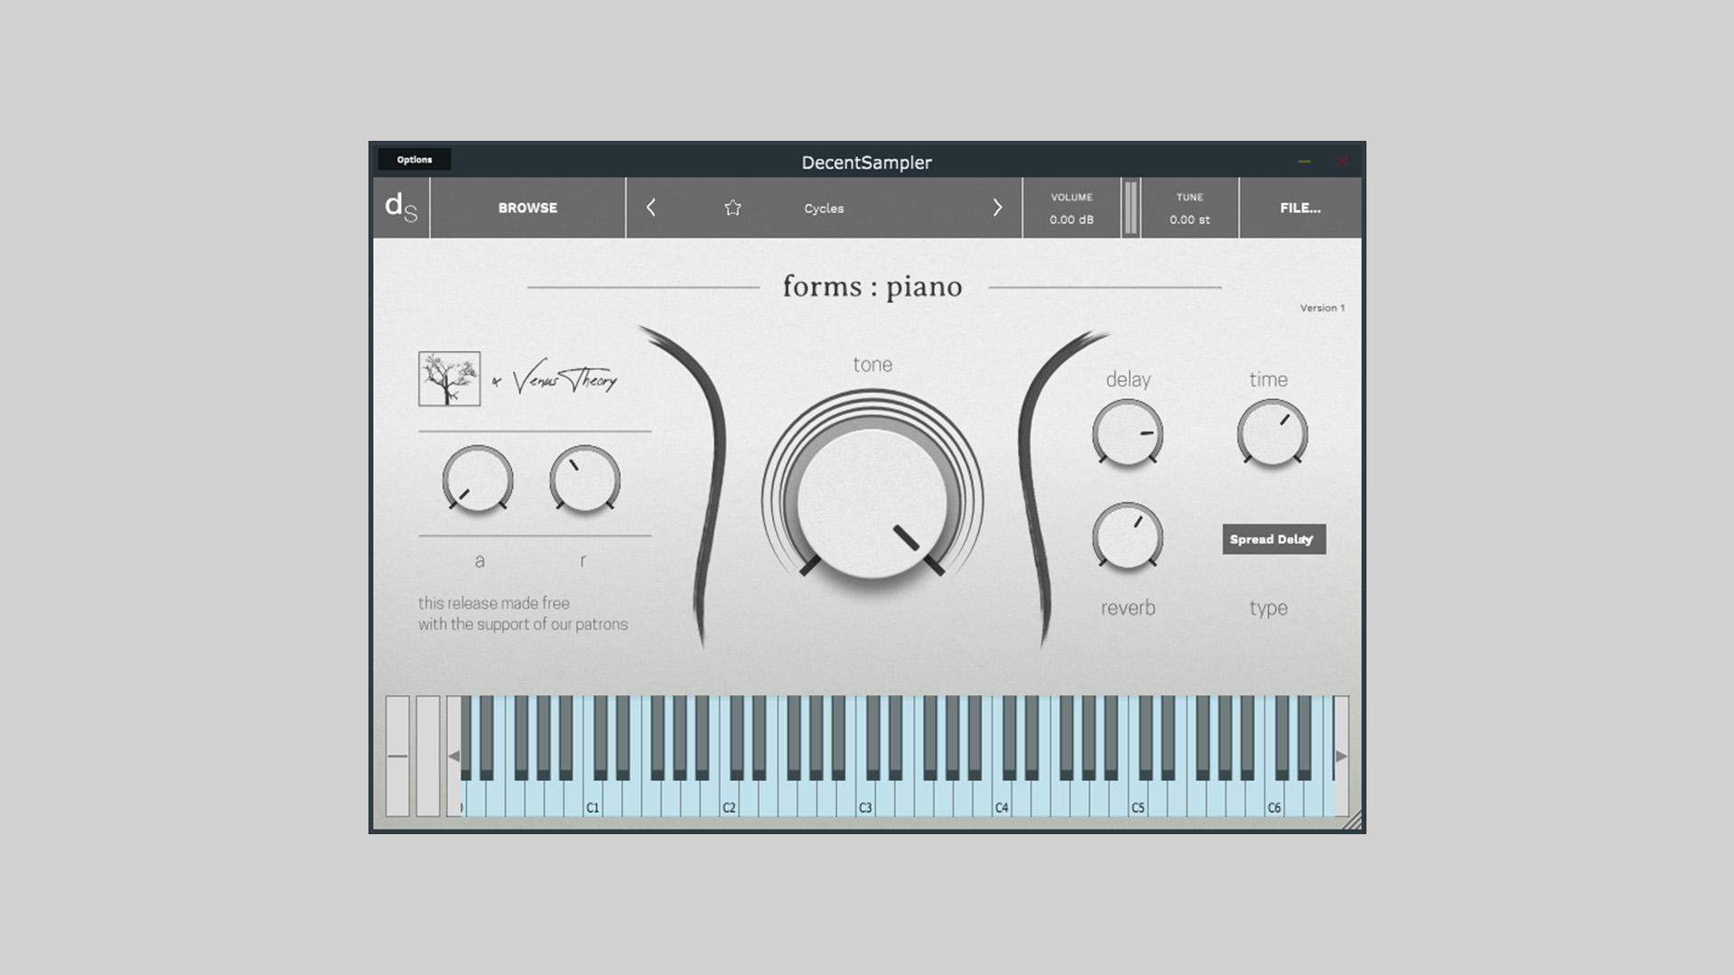This screenshot has height=975, width=1734.
Task: Click the tree artwork thumbnail logo
Action: tap(449, 379)
